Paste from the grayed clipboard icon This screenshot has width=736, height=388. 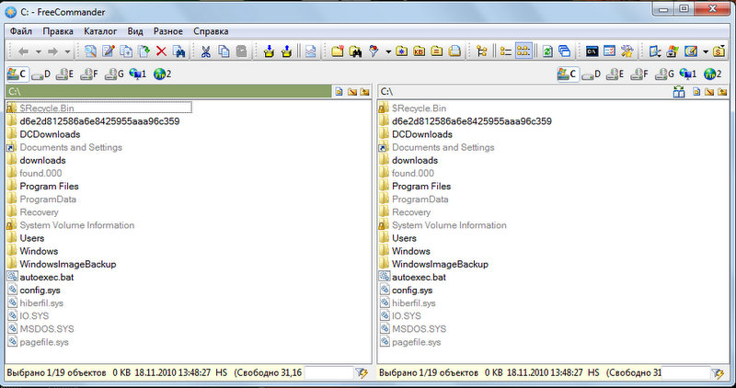(241, 51)
